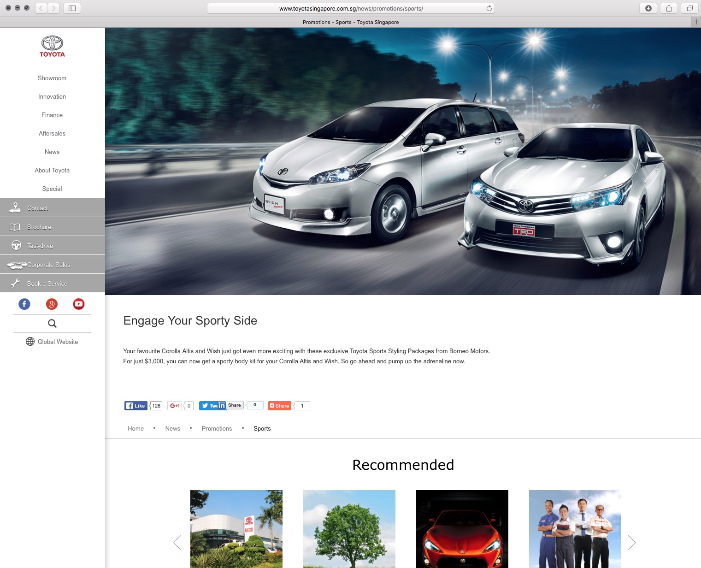Screen dimensions: 701x568
Task: Open the YouTube social icon
Action: 79,304
